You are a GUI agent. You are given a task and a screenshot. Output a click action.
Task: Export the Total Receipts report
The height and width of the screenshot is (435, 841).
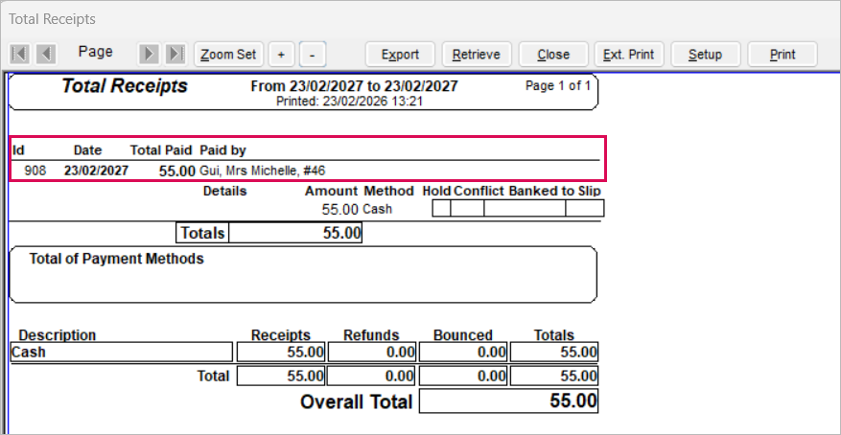(400, 55)
